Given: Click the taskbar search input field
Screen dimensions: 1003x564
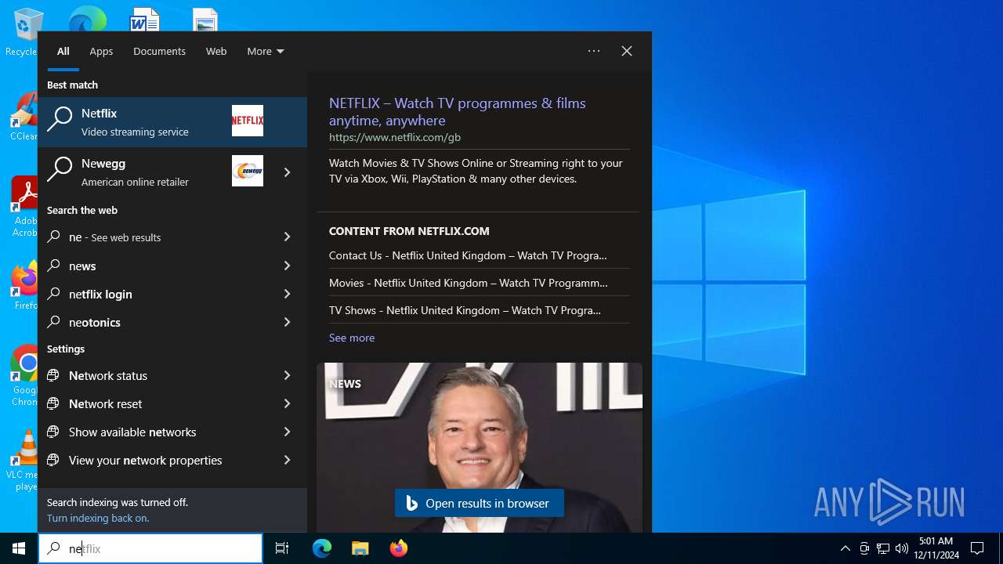Looking at the screenshot, I should (150, 548).
